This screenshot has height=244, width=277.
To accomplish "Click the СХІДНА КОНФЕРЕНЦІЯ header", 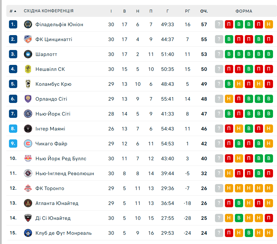I will click(49, 11).
